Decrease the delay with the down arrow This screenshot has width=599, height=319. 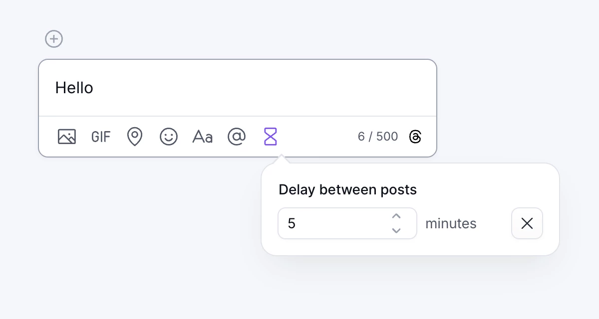[396, 230]
